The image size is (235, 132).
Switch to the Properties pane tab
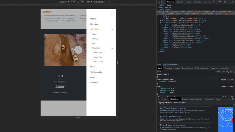pos(214,68)
